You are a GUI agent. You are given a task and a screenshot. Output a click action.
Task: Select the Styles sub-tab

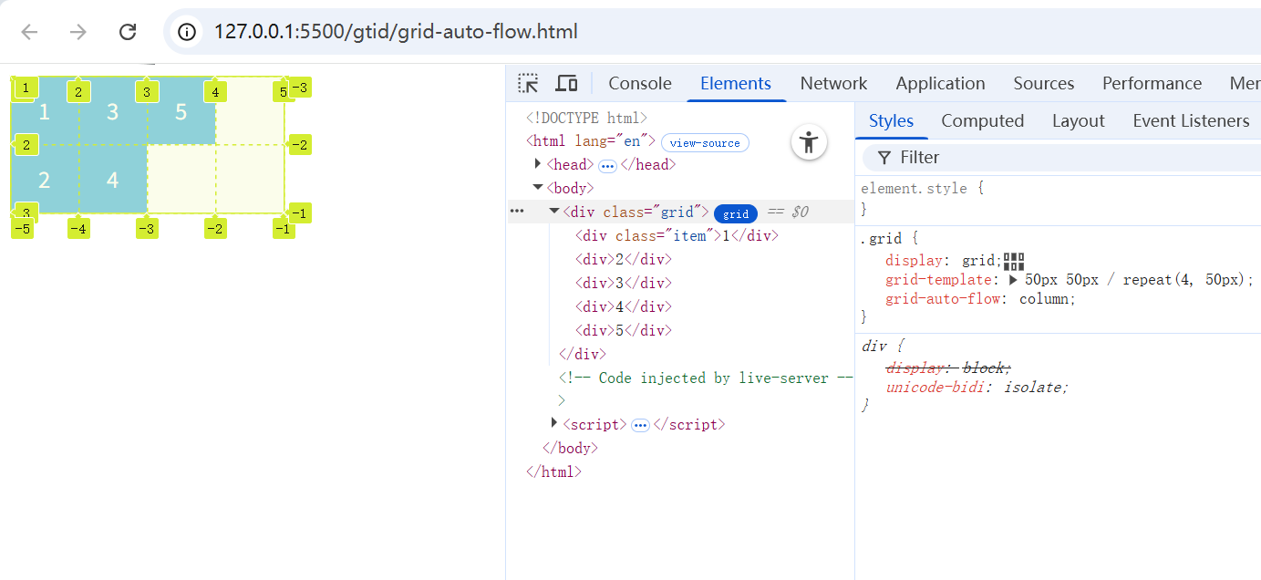pyautogui.click(x=891, y=120)
